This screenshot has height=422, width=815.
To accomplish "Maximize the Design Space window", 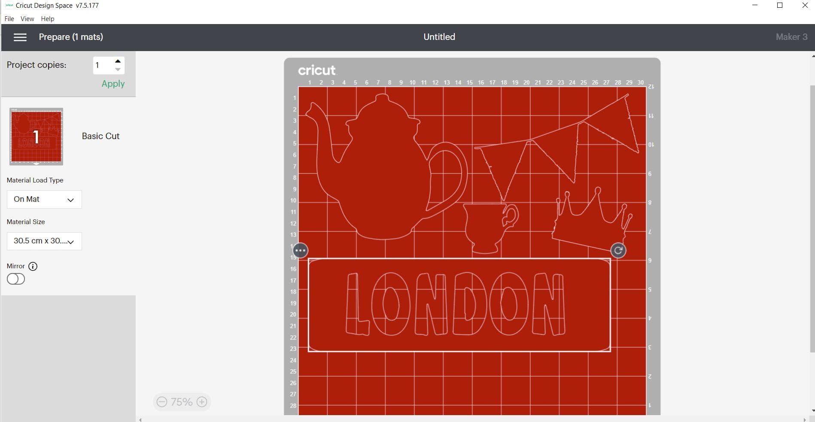I will click(x=780, y=6).
